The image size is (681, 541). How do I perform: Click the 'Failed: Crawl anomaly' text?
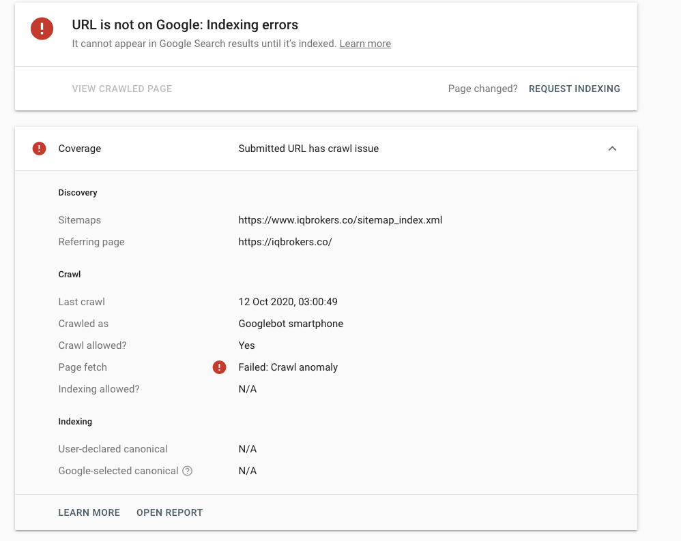pyautogui.click(x=288, y=367)
